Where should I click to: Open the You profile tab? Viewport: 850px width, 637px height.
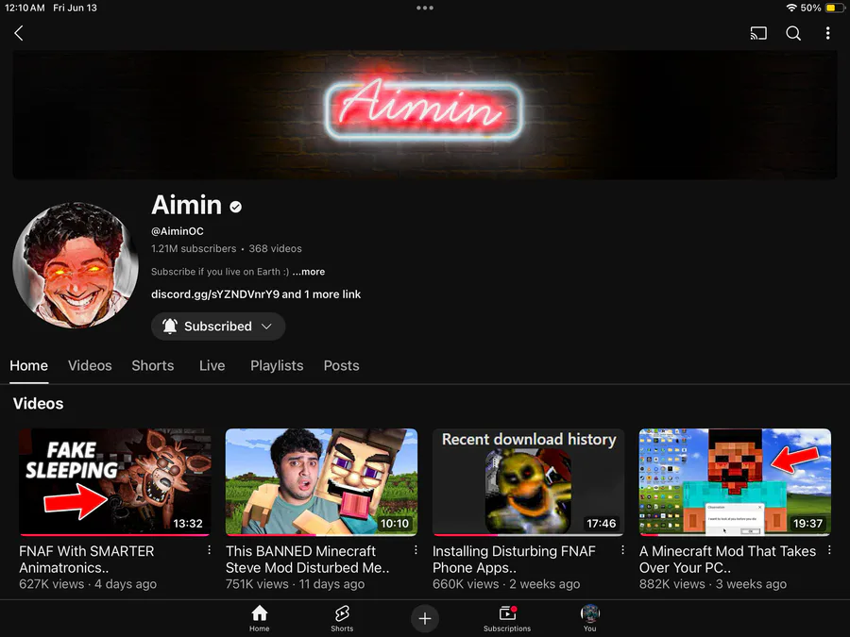click(589, 618)
